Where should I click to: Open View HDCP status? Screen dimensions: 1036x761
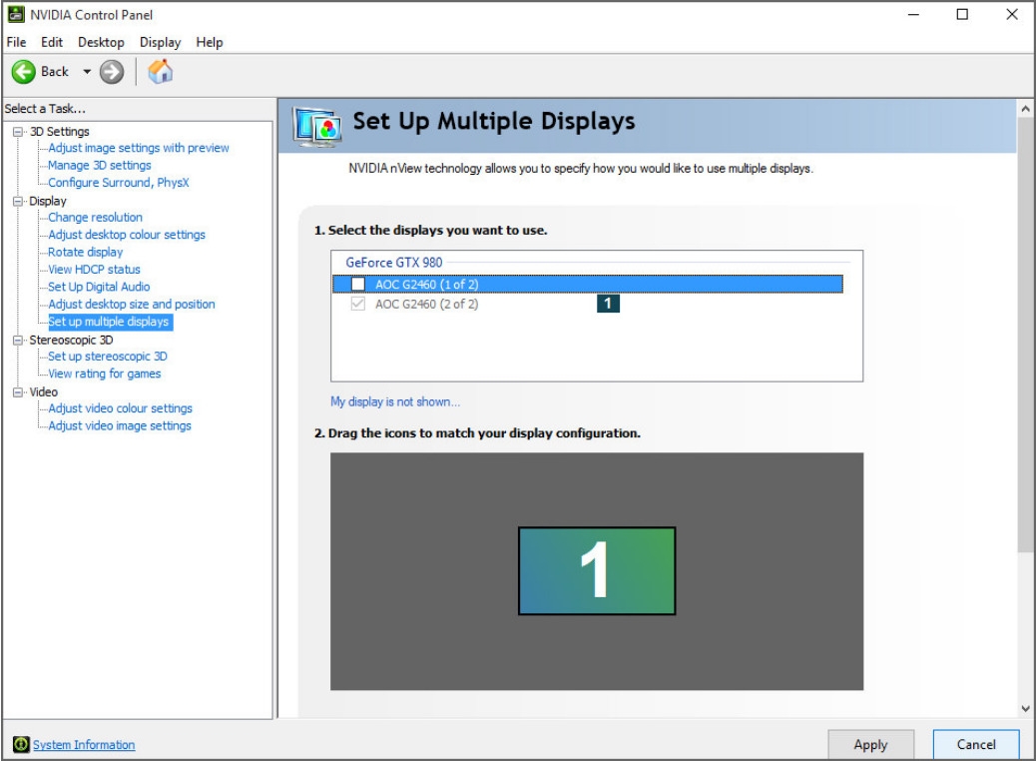tap(94, 269)
